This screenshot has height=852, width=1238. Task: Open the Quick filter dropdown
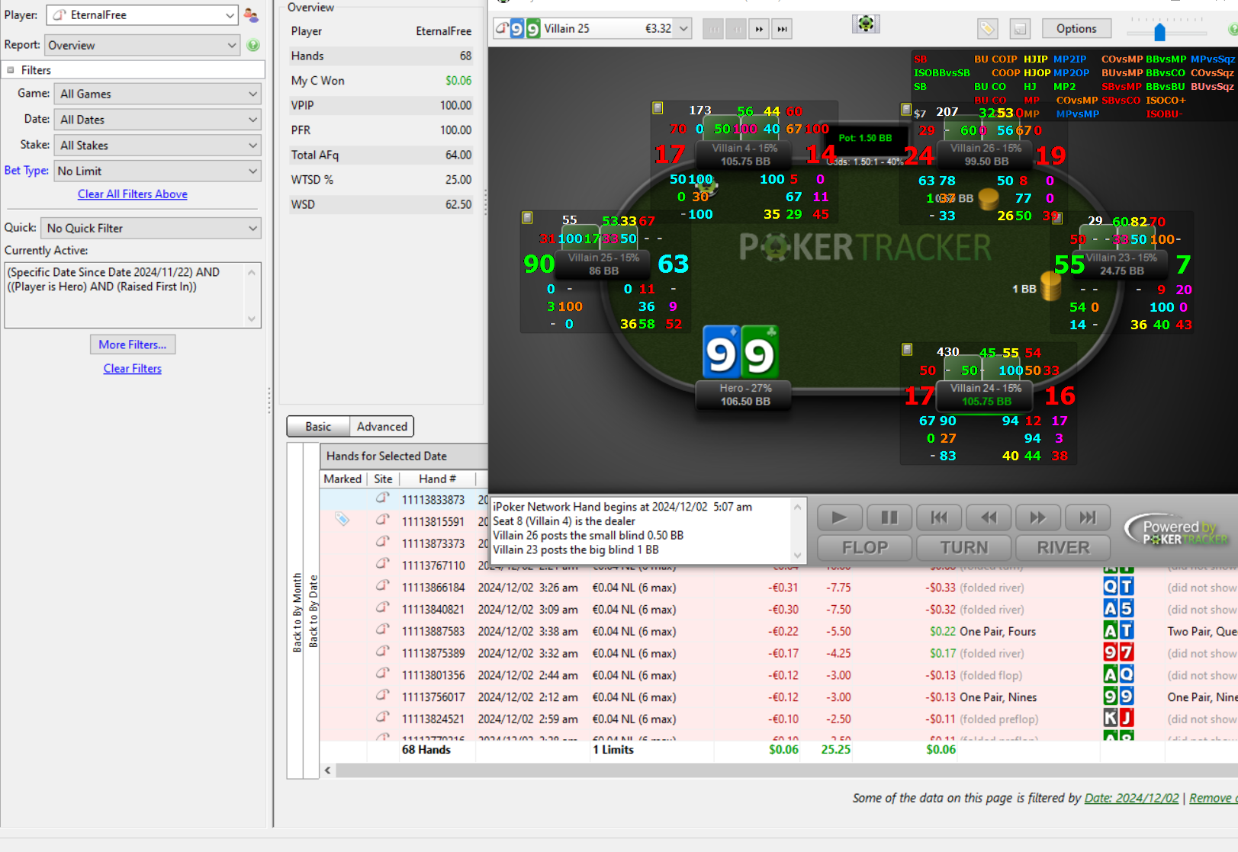(x=152, y=229)
